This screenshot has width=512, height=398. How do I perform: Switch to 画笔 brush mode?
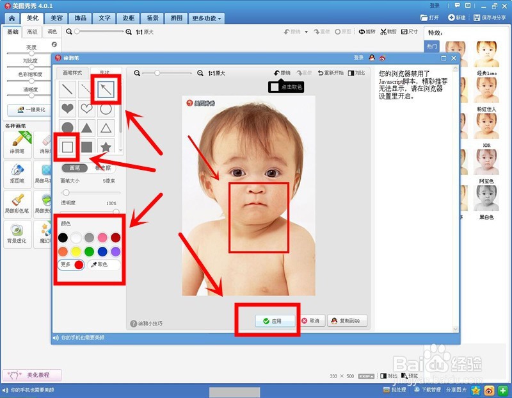pyautogui.click(x=74, y=168)
